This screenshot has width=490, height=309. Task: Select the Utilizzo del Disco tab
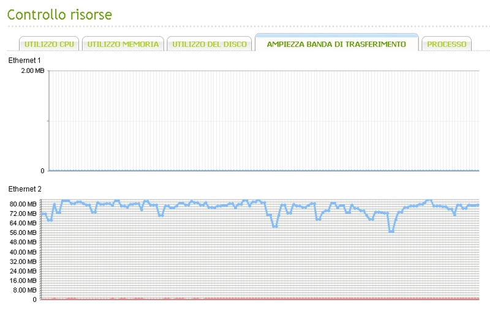coord(209,44)
